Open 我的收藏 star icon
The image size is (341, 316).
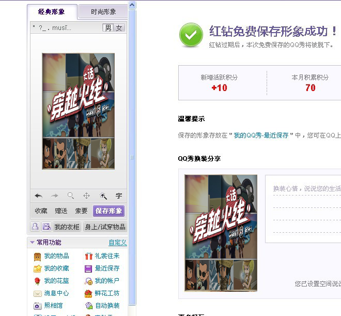pos(37,269)
